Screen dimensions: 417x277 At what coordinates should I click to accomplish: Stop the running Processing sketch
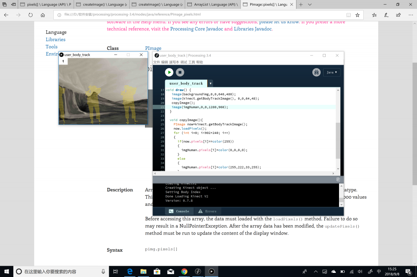coord(180,72)
